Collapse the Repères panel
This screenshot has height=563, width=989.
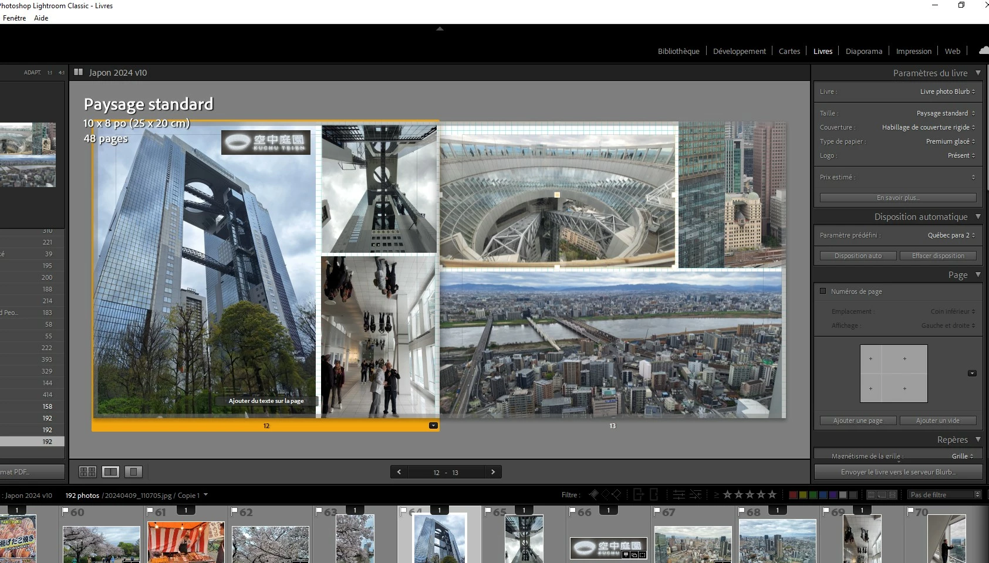point(978,439)
